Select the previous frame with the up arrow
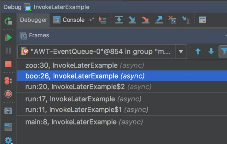The height and width of the screenshot is (144, 227). point(198,51)
